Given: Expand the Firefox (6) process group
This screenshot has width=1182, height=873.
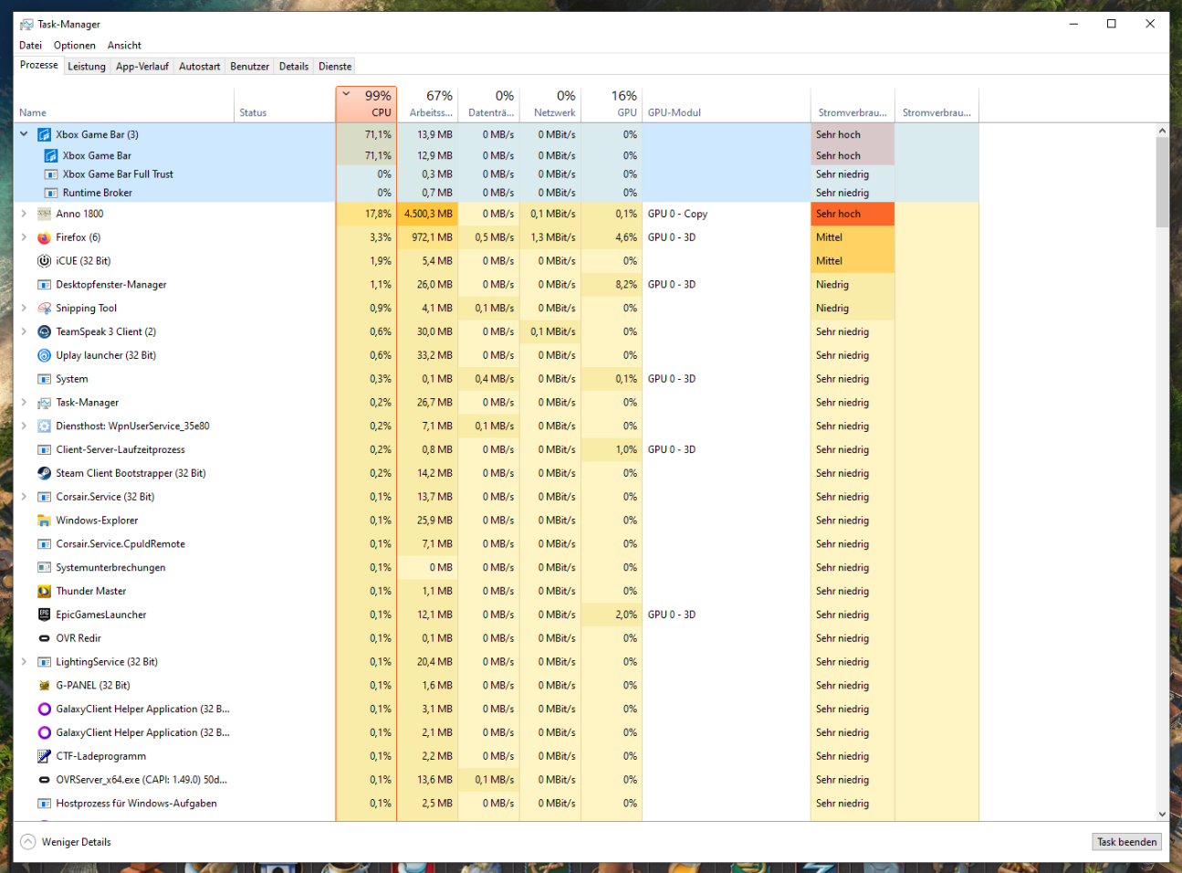Looking at the screenshot, I should point(24,237).
